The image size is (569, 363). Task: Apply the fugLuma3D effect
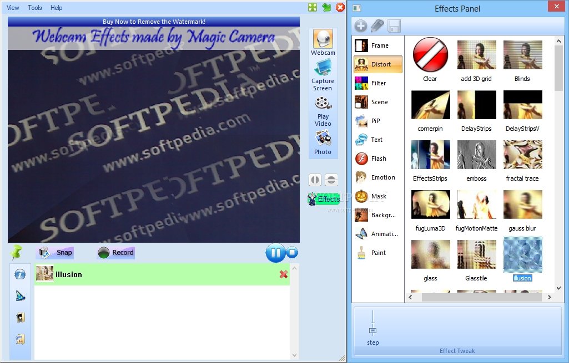(430, 204)
